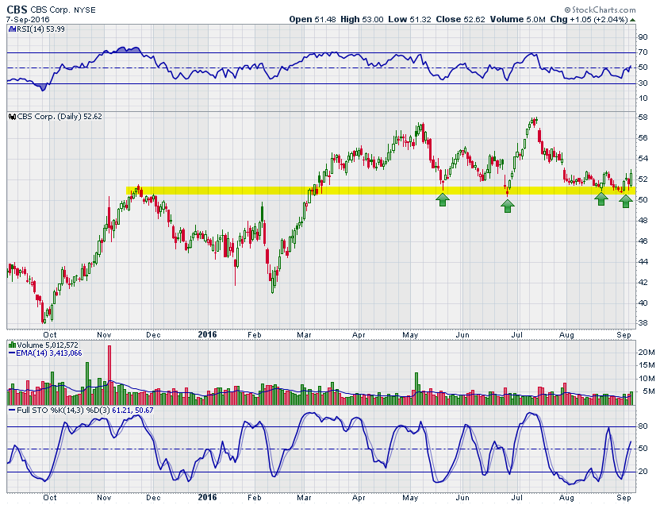
Task: Click the 40 price axis label
Action: 643,303
